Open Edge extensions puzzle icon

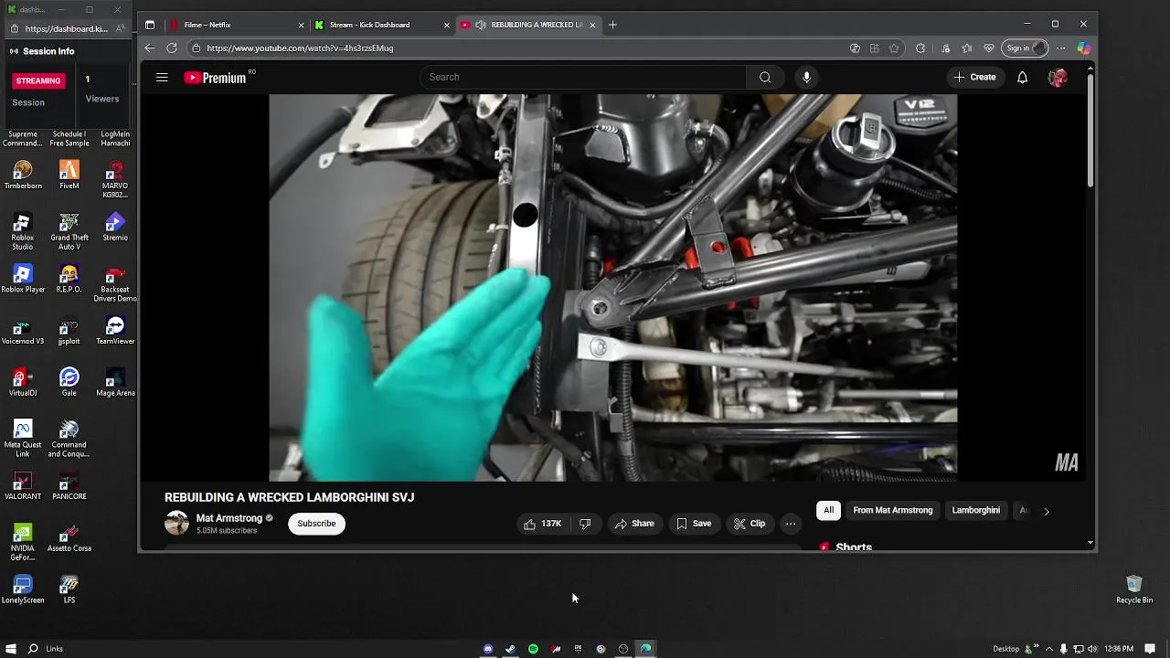click(920, 48)
